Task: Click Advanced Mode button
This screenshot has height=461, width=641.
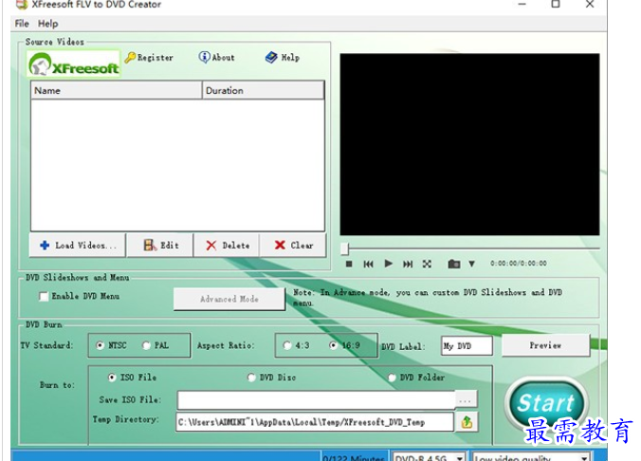Action: [x=229, y=299]
